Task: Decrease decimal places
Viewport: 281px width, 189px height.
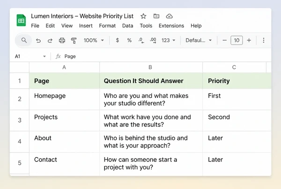Action: point(141,40)
